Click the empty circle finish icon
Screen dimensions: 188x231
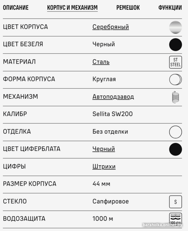pyautogui.click(x=176, y=132)
